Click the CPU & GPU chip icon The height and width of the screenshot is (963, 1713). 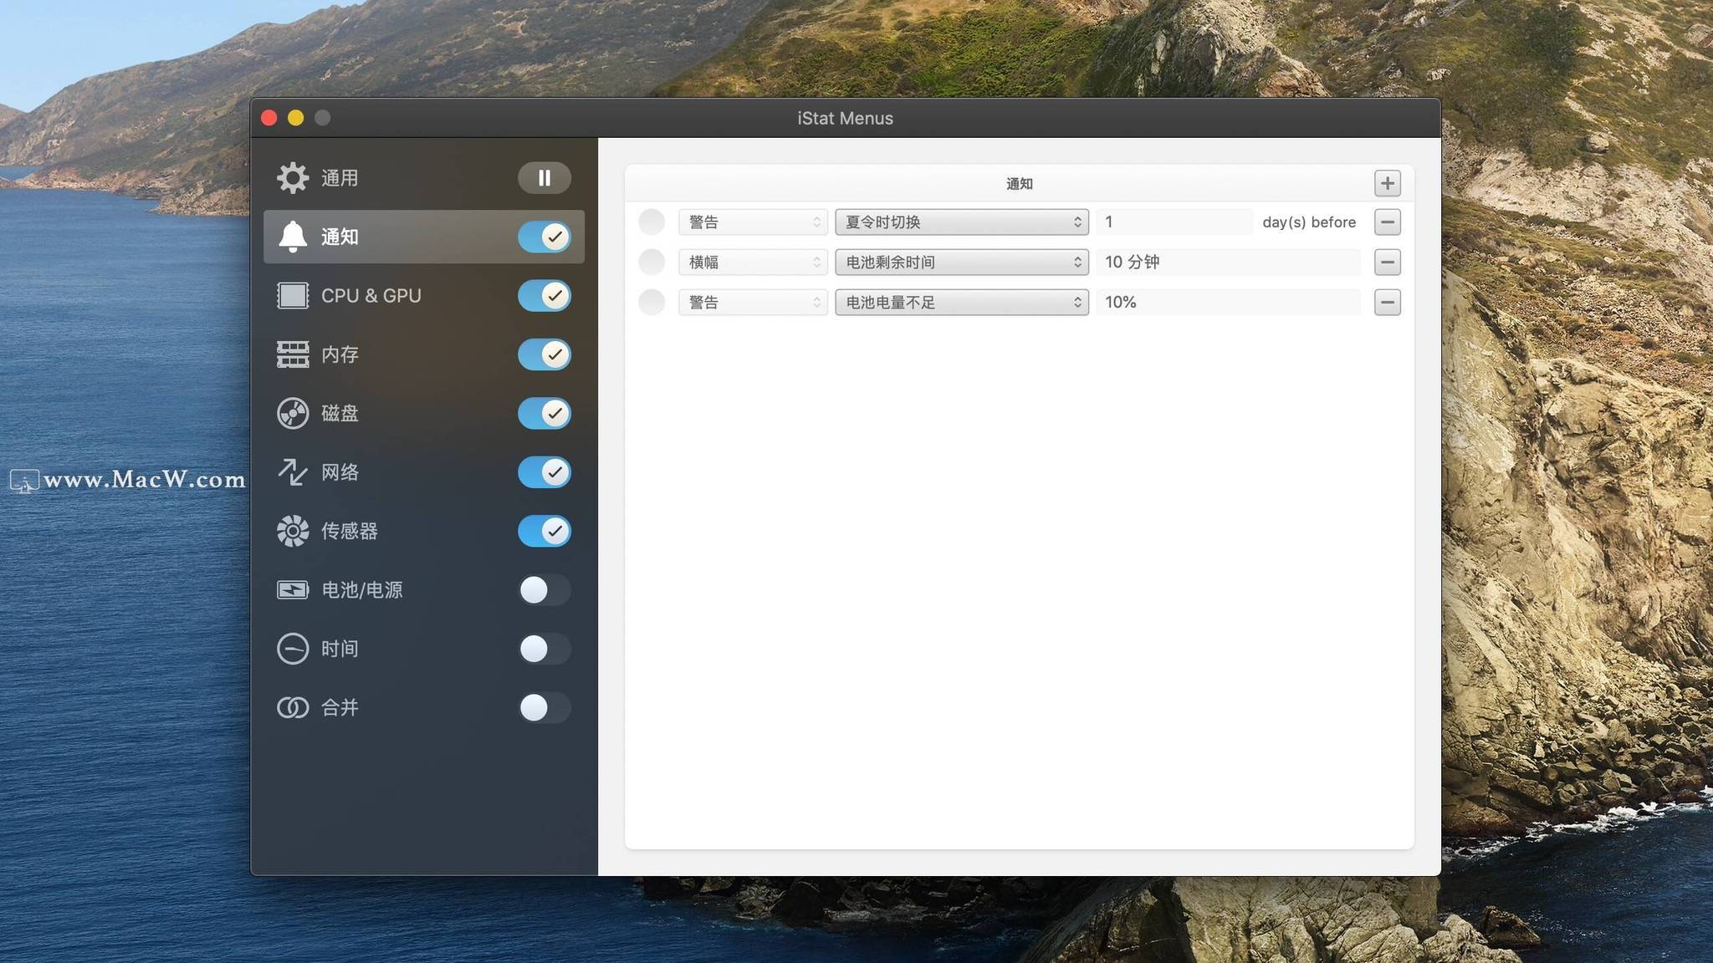pos(293,295)
